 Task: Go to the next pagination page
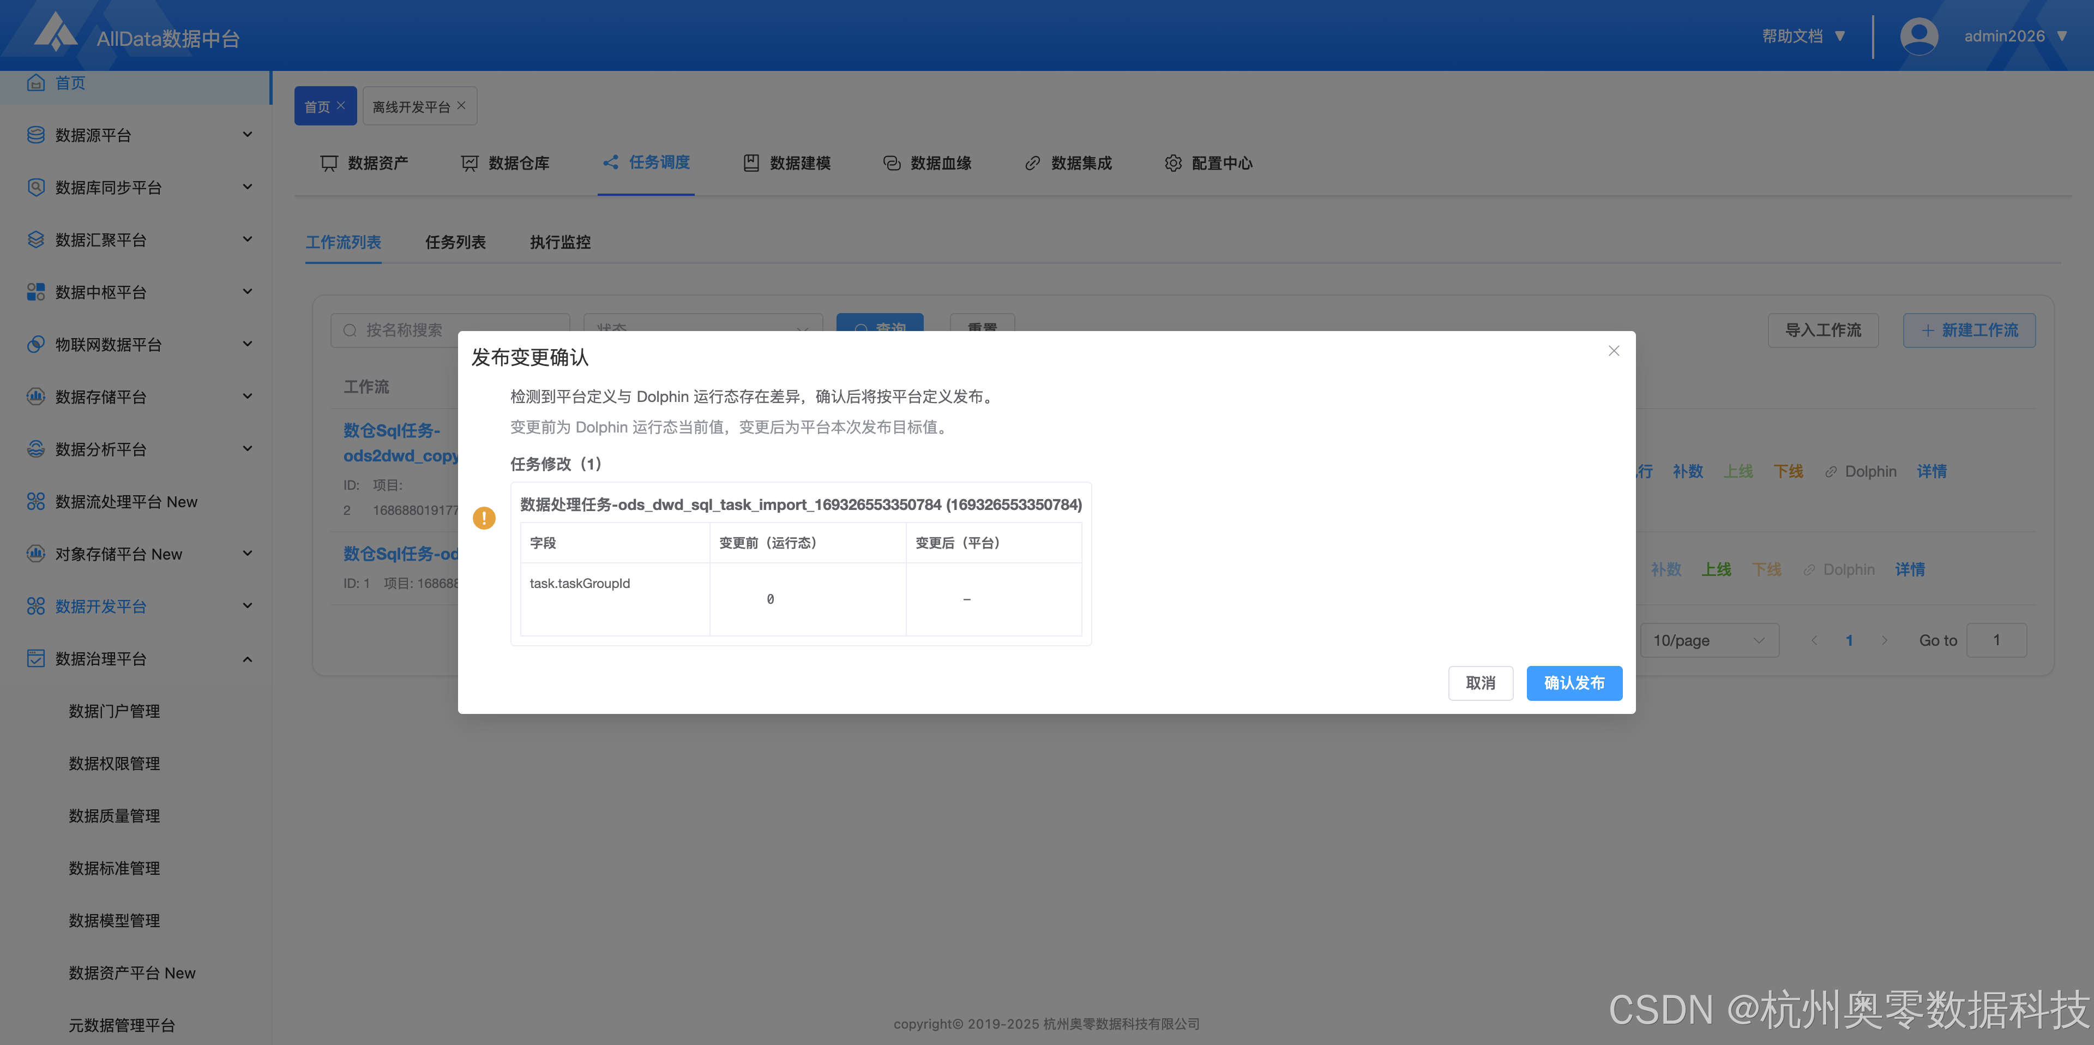pyautogui.click(x=1884, y=641)
